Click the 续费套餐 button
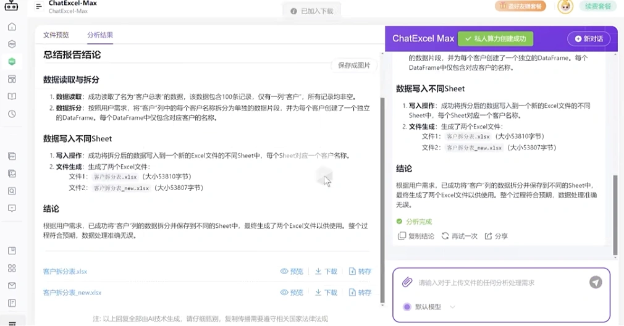624x326 pixels. coord(597,6)
